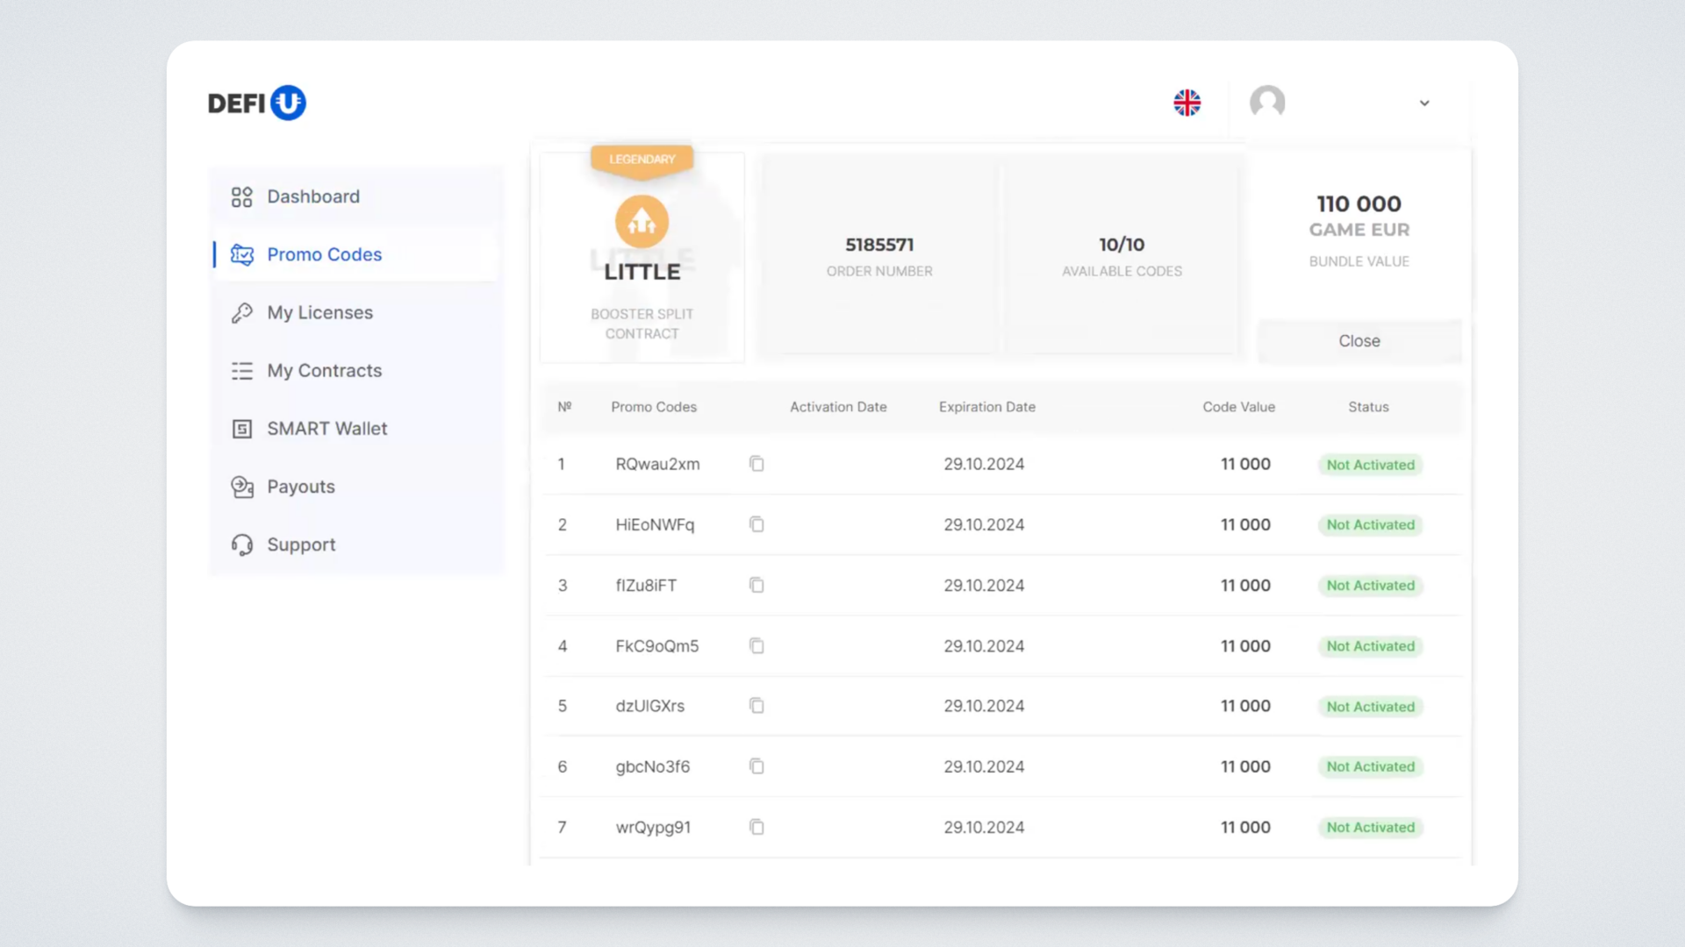
Task: Expand the account dropdown chevron
Action: [x=1424, y=103]
